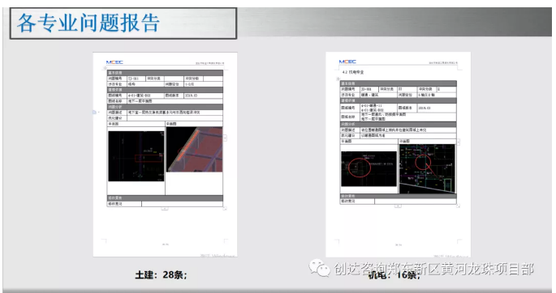Viewport: 556px width, 293px height.
Task: Select the heading 4.2 机电专业
Action: (353, 72)
